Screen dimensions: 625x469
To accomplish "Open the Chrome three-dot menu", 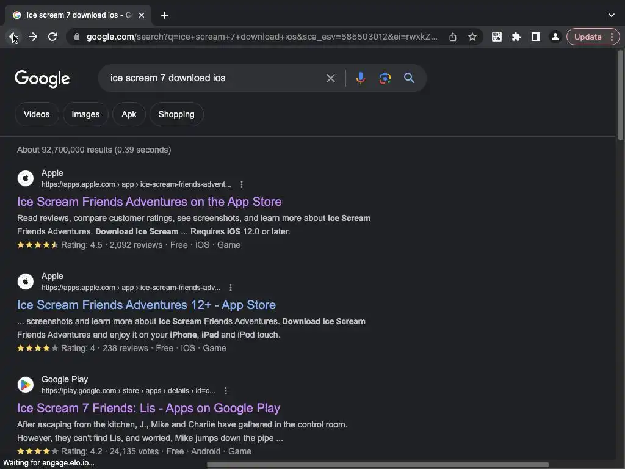I will pos(612,37).
